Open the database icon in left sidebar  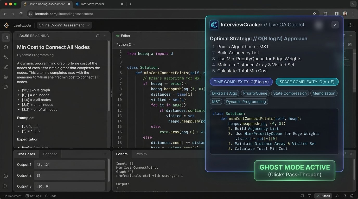[6, 77]
